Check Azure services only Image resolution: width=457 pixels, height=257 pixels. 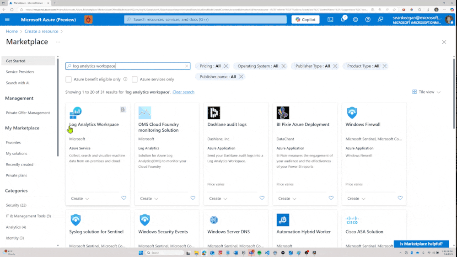click(x=134, y=79)
